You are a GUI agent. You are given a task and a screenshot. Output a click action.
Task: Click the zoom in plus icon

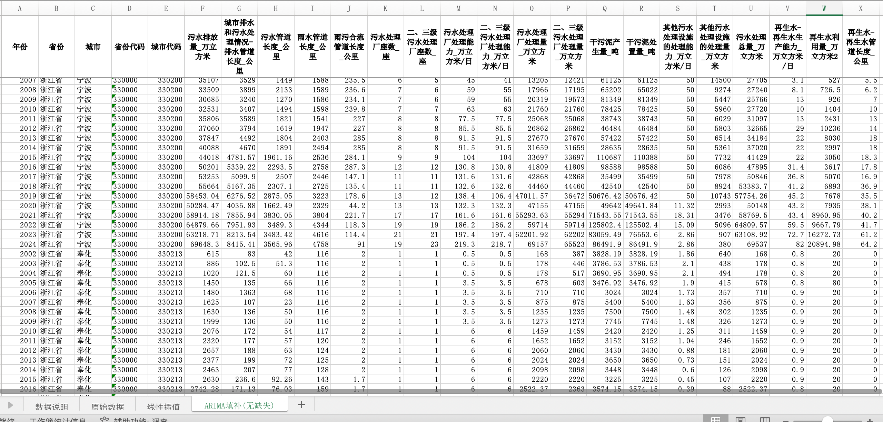[870, 421]
